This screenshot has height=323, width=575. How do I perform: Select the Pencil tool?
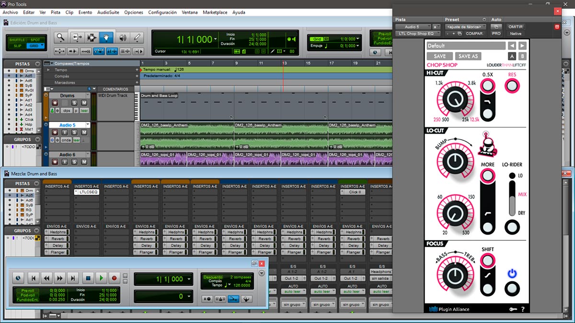(x=138, y=37)
